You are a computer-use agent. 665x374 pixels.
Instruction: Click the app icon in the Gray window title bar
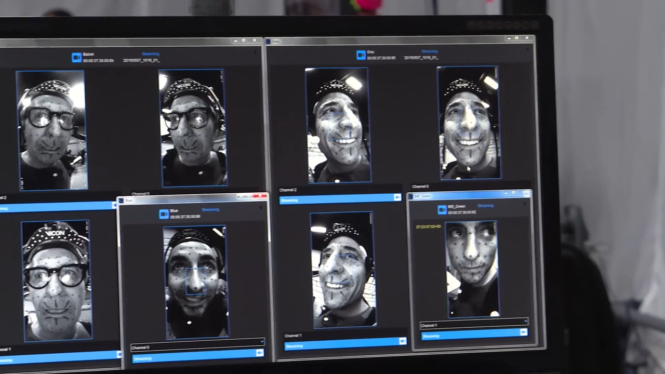coord(268,41)
